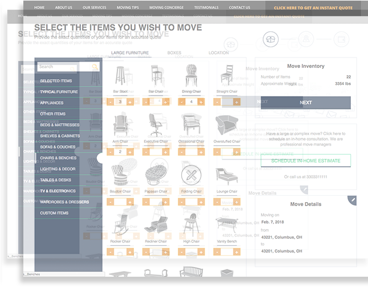The height and width of the screenshot is (287, 368).
Task: Switch to the LOCATION tab
Action: tap(219, 53)
